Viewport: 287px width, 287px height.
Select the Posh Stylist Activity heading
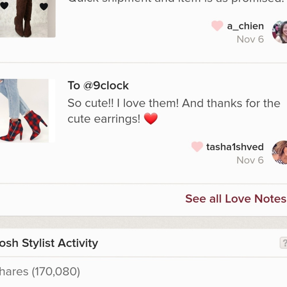(49, 243)
